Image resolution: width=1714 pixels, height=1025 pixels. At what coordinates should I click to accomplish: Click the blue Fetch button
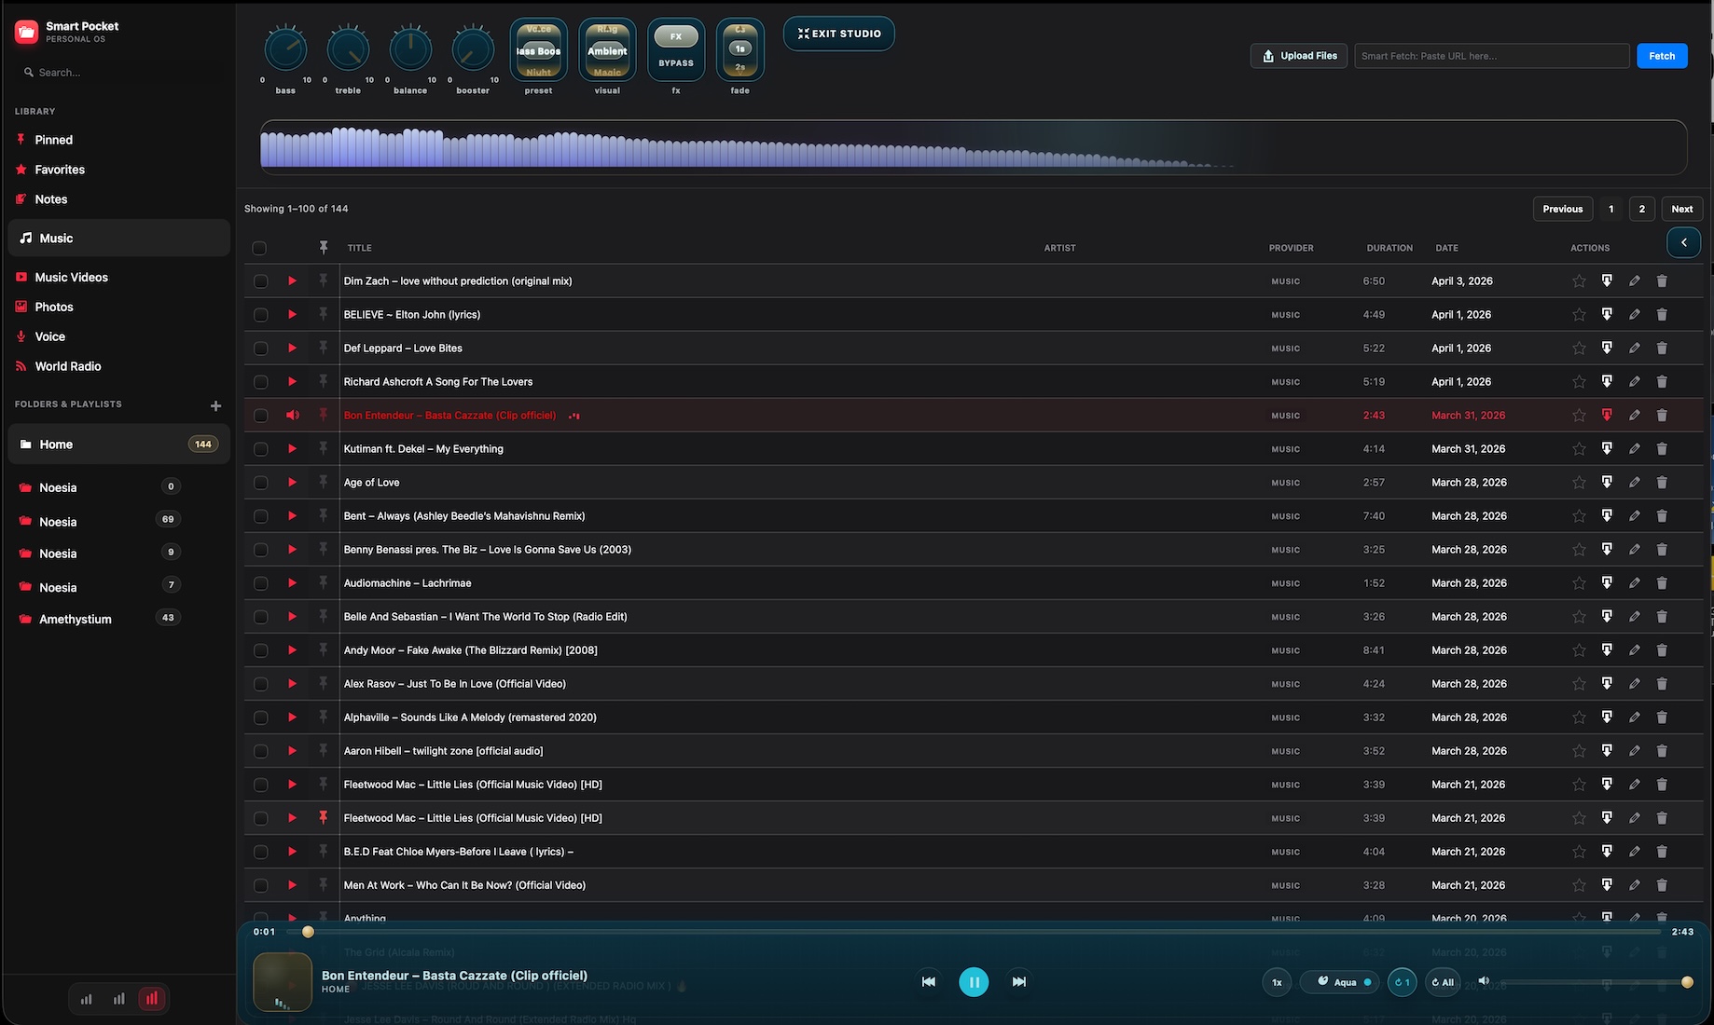[x=1662, y=56]
